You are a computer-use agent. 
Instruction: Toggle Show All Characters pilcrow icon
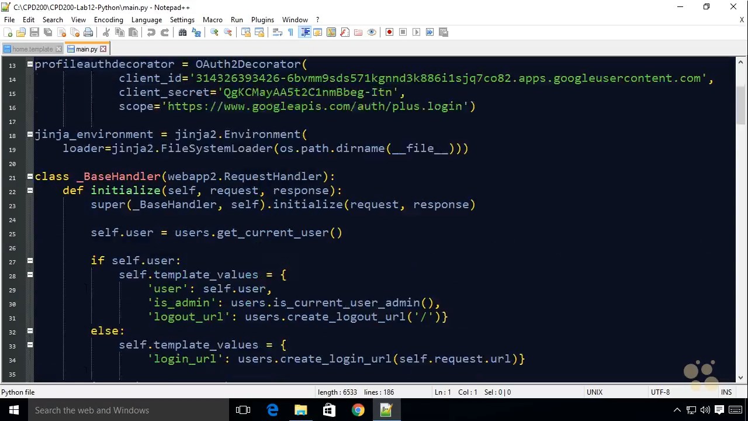click(x=291, y=32)
